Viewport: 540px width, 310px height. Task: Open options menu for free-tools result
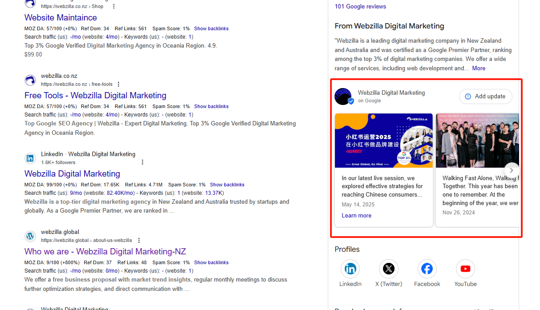[x=118, y=84]
